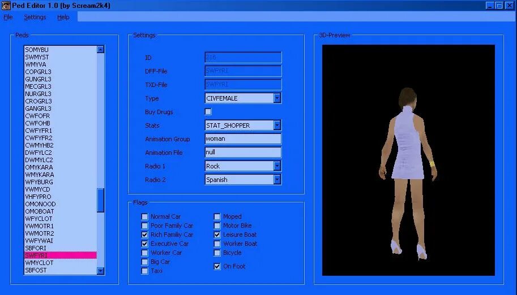Select CROGRL3 in the Peds list

[61, 101]
